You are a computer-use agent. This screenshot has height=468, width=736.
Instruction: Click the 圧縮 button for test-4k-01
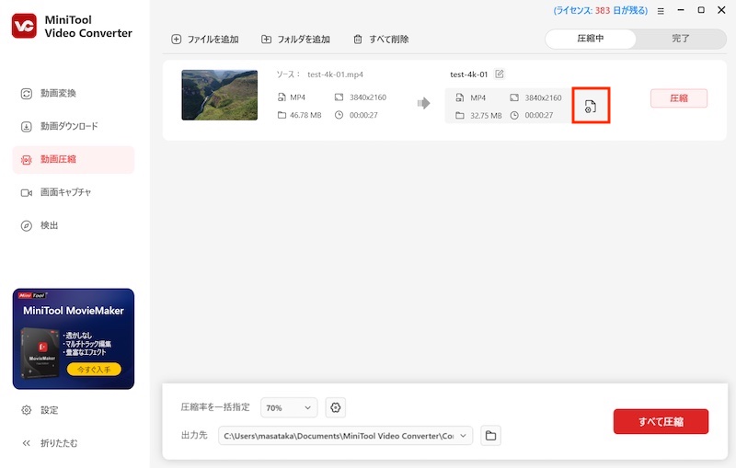click(678, 98)
